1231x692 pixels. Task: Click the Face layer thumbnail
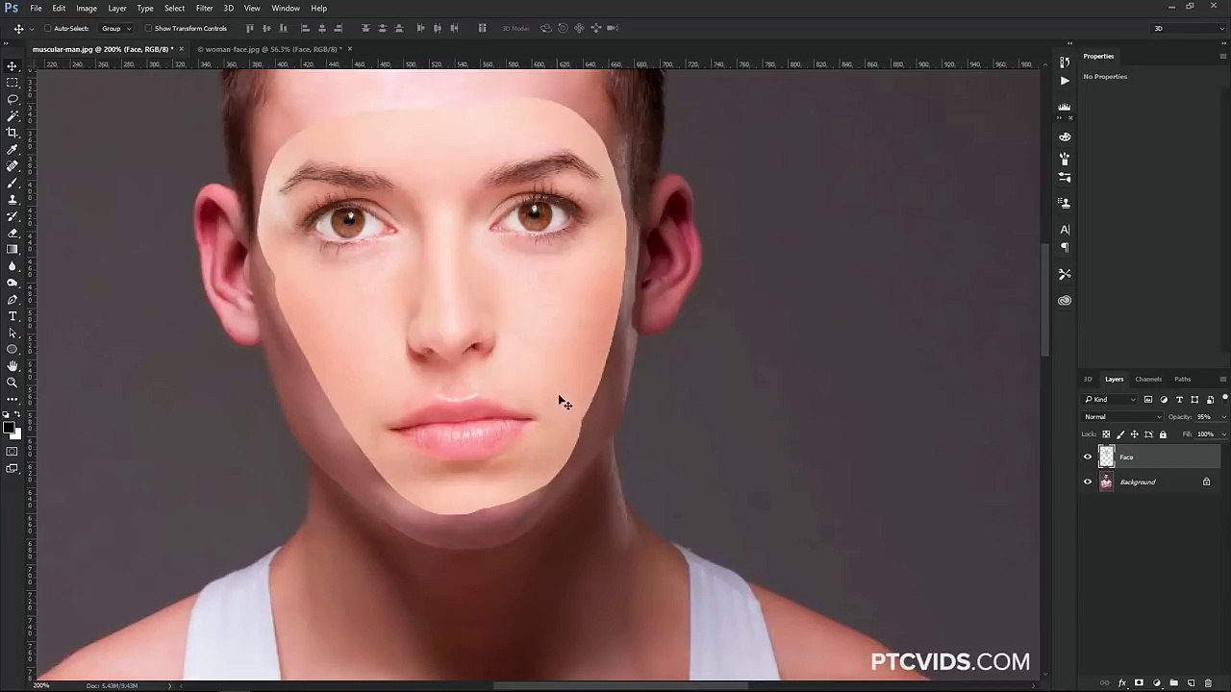(x=1106, y=457)
